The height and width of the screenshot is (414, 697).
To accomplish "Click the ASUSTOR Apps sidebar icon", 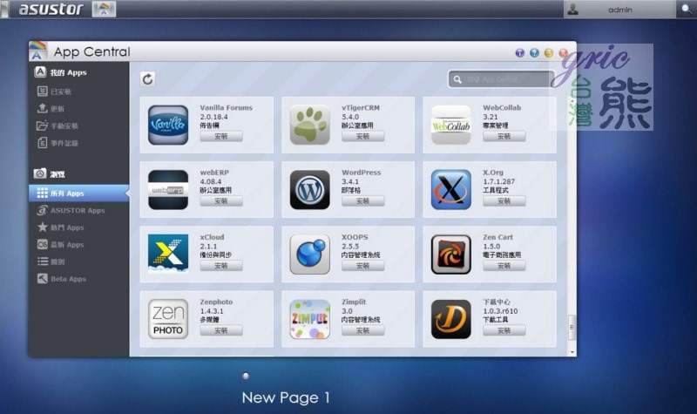I will click(x=42, y=210).
